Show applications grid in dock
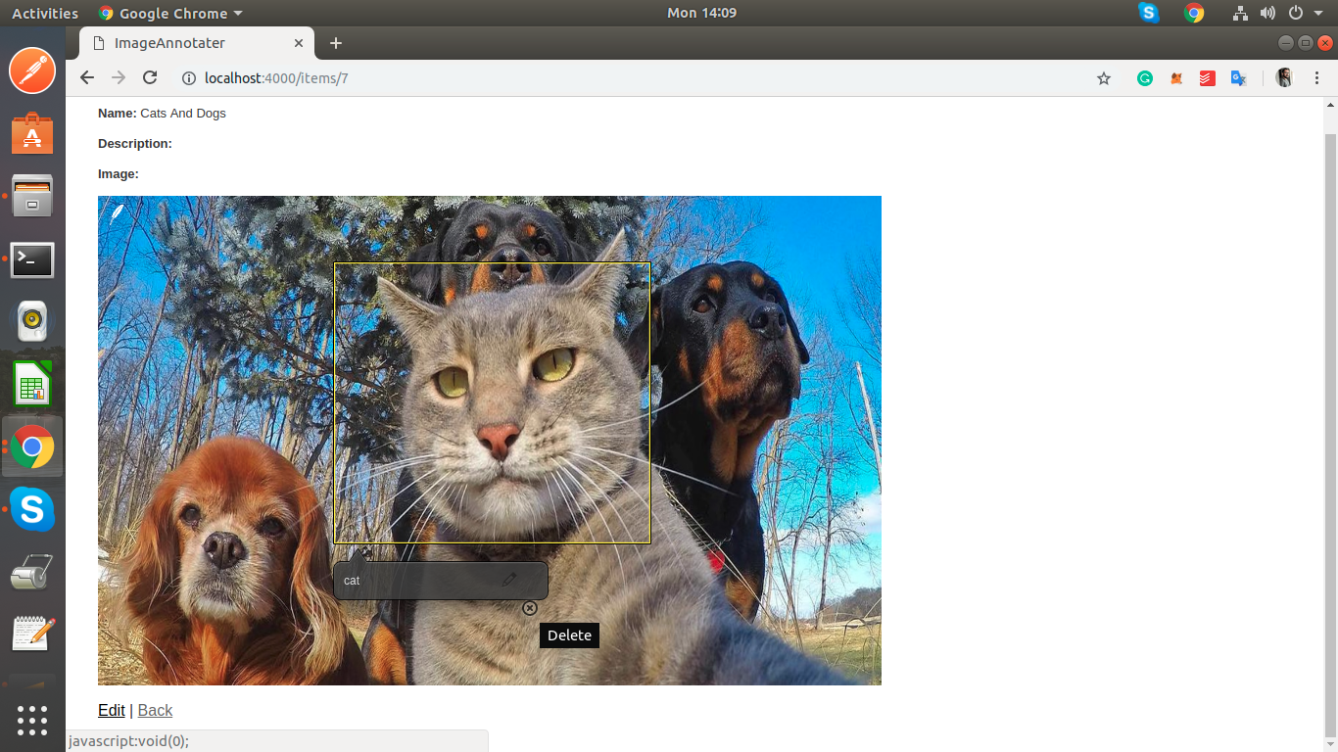Image resolution: width=1338 pixels, height=752 pixels. (x=32, y=721)
